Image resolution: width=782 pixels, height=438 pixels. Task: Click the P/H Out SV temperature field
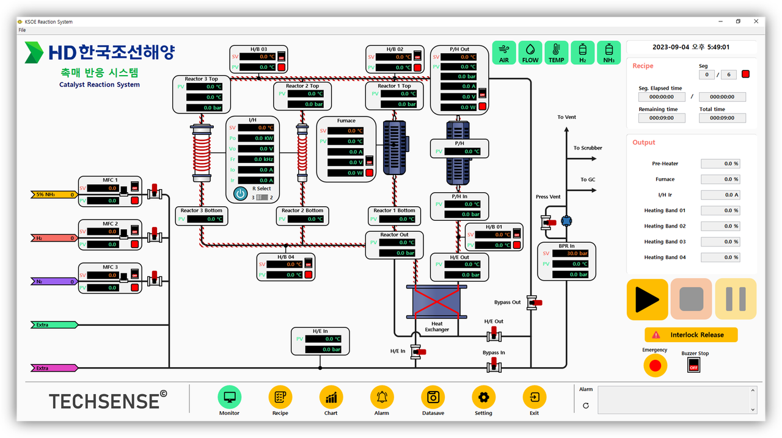pyautogui.click(x=458, y=57)
